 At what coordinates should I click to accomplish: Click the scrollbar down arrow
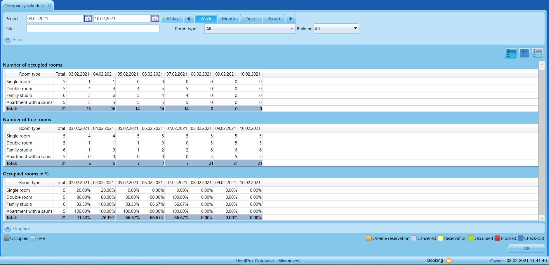coord(542,218)
